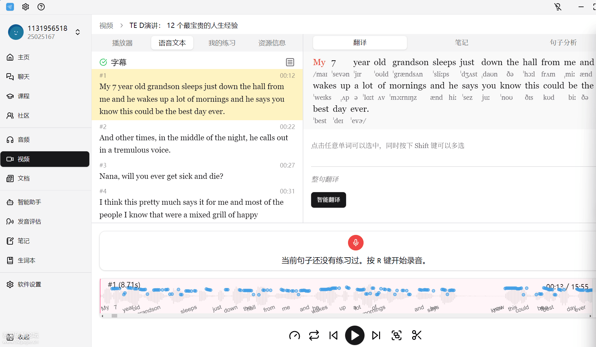Image resolution: width=596 pixels, height=347 pixels.
Task: Expand the account switcher next to 1131956518
Action: 78,32
